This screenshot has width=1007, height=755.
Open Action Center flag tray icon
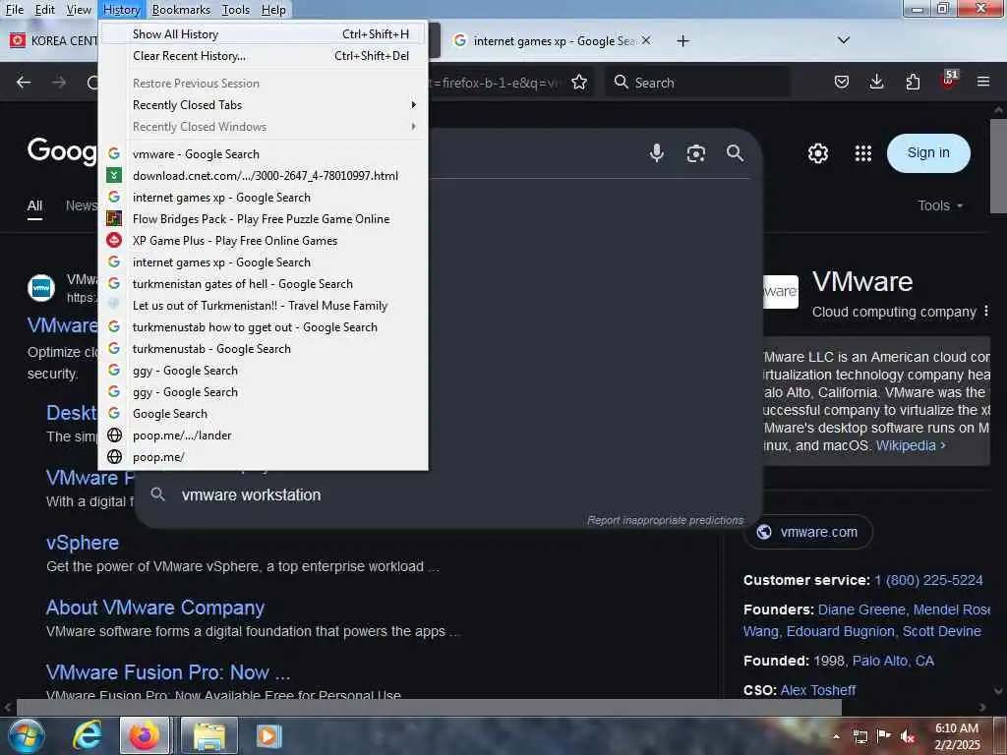pos(884,735)
